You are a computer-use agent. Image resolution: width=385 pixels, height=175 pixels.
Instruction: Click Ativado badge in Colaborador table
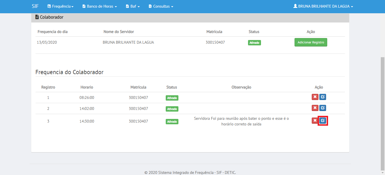[x=255, y=43]
